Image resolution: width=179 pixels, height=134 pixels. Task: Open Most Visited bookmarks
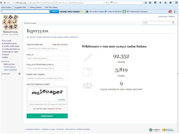click(x=6, y=7)
